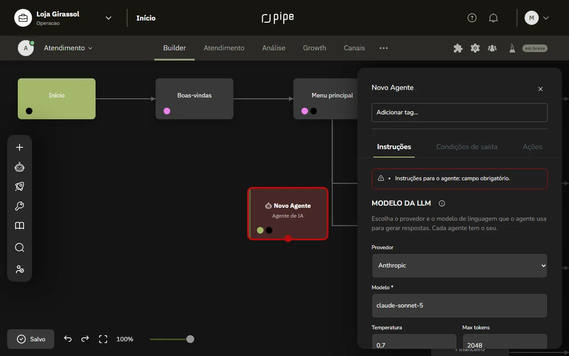Open the wrench tools icon in sidebar
Image resolution: width=569 pixels, height=356 pixels.
(20, 206)
